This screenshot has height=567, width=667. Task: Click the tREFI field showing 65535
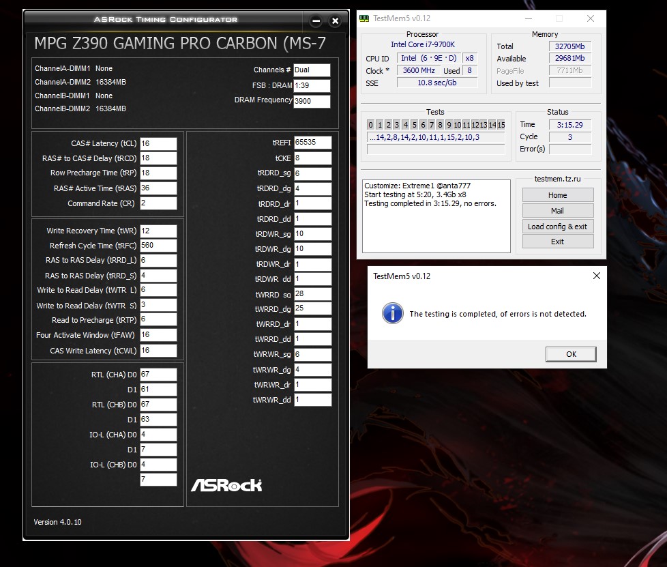coord(312,142)
